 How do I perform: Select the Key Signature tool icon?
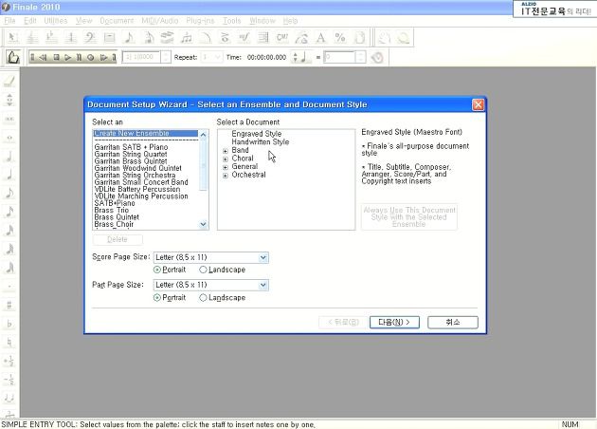tap(51, 38)
